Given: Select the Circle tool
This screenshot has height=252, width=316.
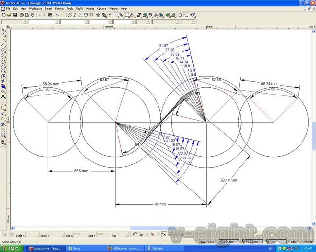Looking at the screenshot, I should coord(3,60).
